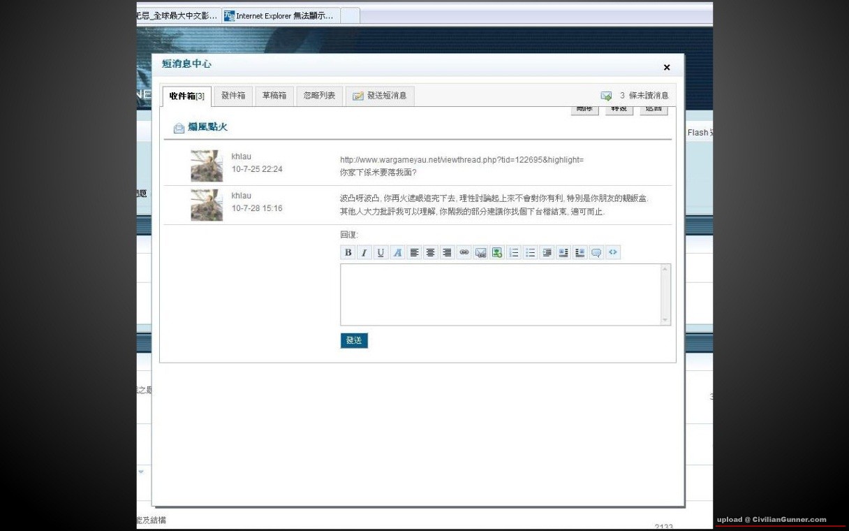Viewport: 849px width, 531px height.
Task: Click khlau's avatar on the first message
Action: pos(207,166)
